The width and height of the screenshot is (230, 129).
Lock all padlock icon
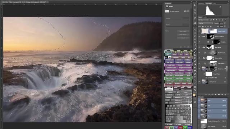[x=211, y=27]
